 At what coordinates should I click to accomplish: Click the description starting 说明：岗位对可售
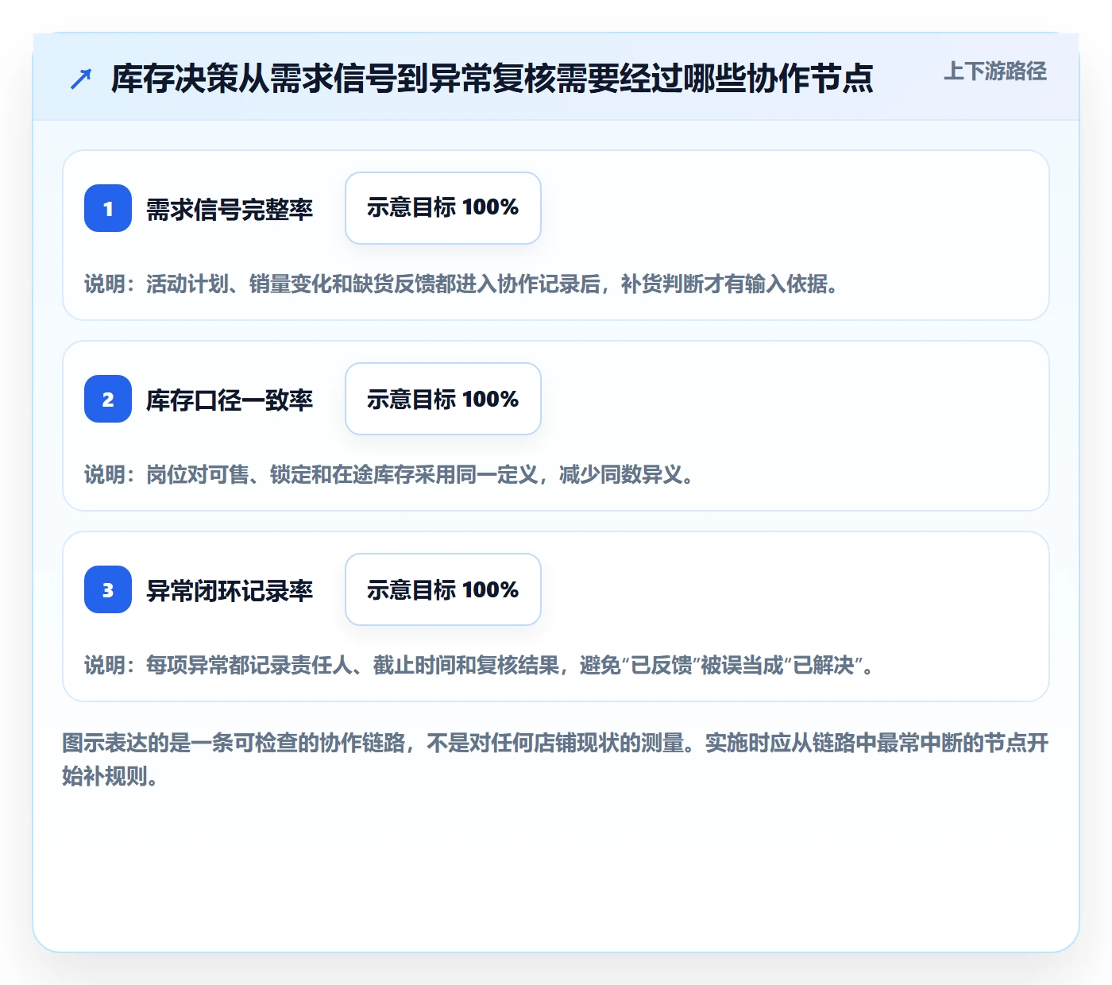coord(389,474)
